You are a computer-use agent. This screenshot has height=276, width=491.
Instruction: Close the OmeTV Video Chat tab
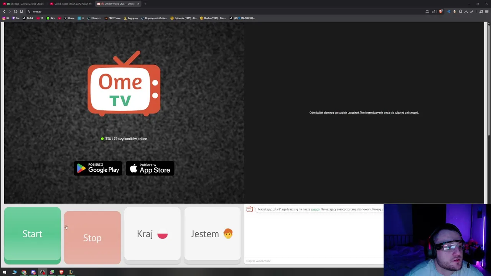138,4
